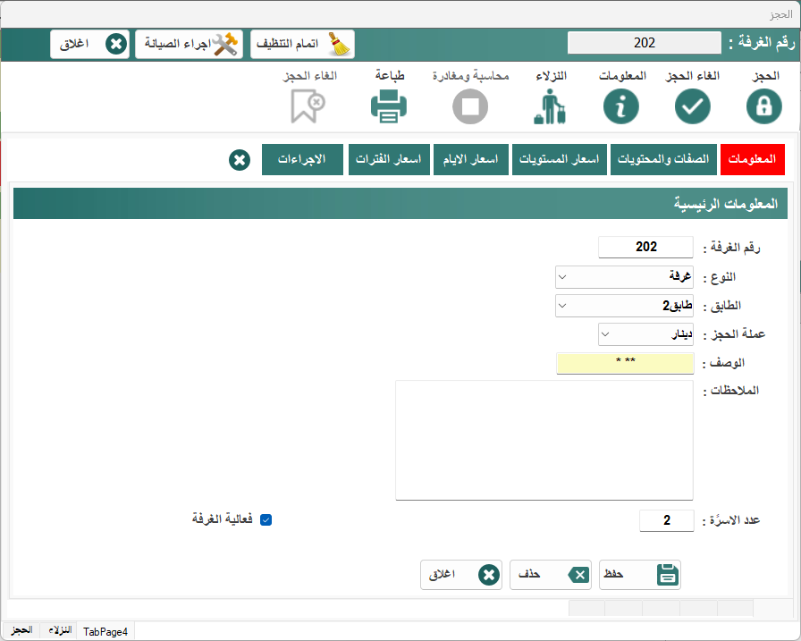Screen dimensions: 801x641
Task: Open the الاجراءات tab
Action: click(302, 159)
